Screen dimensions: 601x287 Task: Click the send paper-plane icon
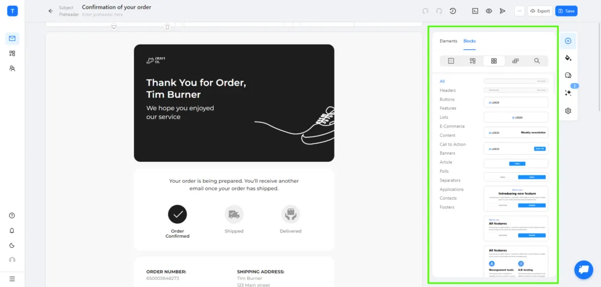pos(502,11)
